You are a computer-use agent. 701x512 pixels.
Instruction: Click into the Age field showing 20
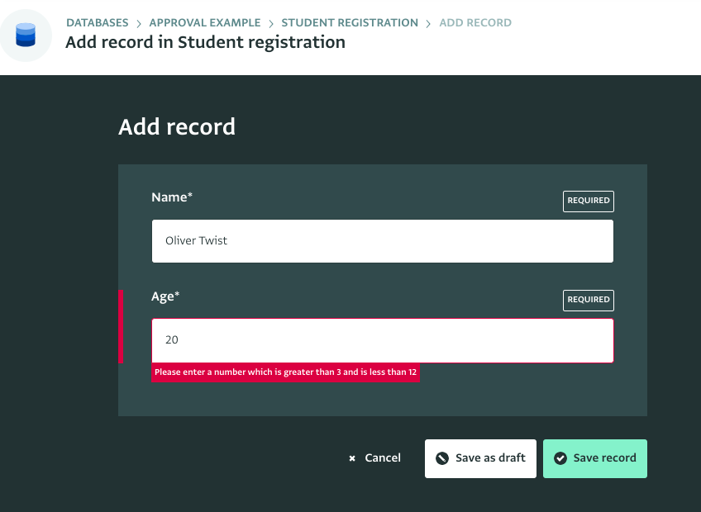pos(382,340)
